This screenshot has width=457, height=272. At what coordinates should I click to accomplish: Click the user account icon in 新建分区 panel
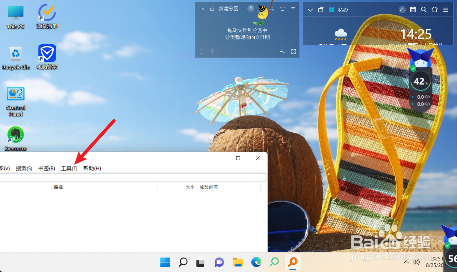pyautogui.click(x=251, y=9)
